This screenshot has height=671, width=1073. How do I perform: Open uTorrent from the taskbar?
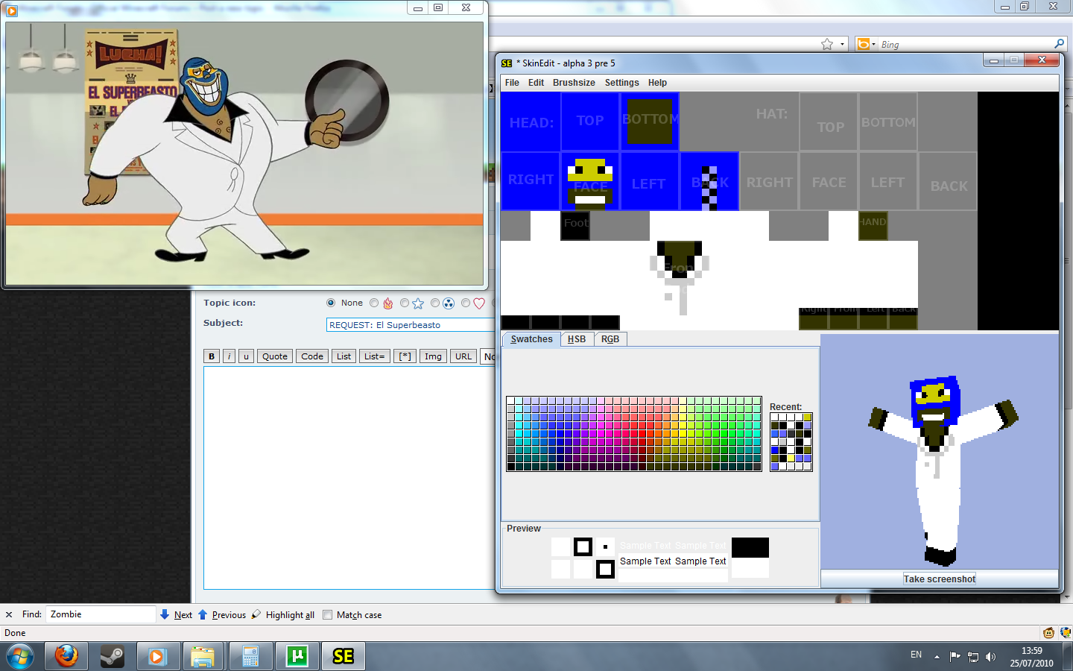297,656
